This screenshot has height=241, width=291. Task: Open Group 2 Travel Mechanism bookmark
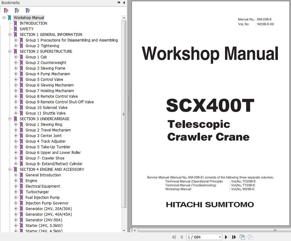pos(48,130)
